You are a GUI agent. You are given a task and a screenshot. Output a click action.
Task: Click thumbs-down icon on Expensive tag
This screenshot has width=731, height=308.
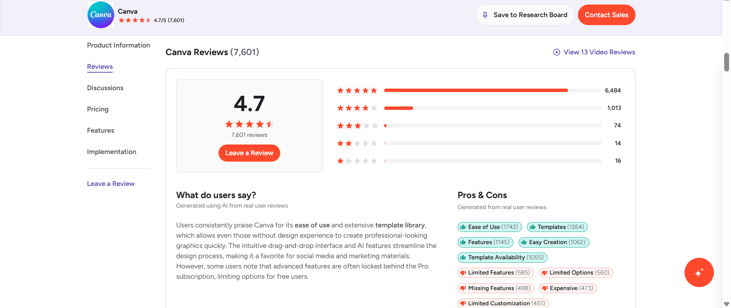545,289
